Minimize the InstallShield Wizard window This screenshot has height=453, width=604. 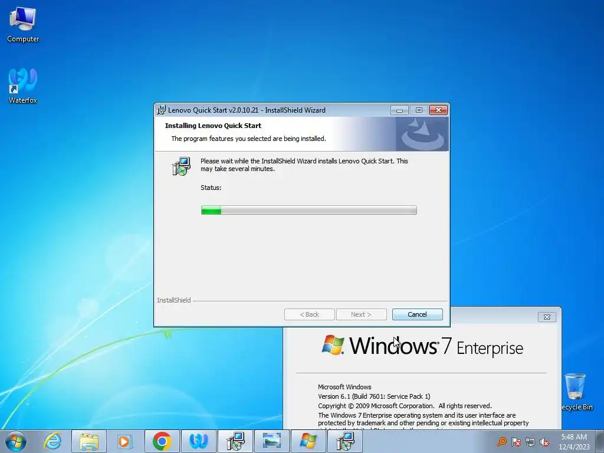coord(399,110)
